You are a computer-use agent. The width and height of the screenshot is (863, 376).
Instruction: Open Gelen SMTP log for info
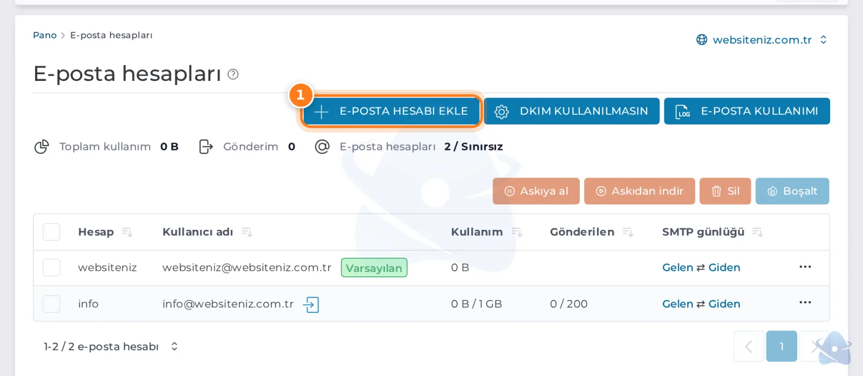coord(677,304)
